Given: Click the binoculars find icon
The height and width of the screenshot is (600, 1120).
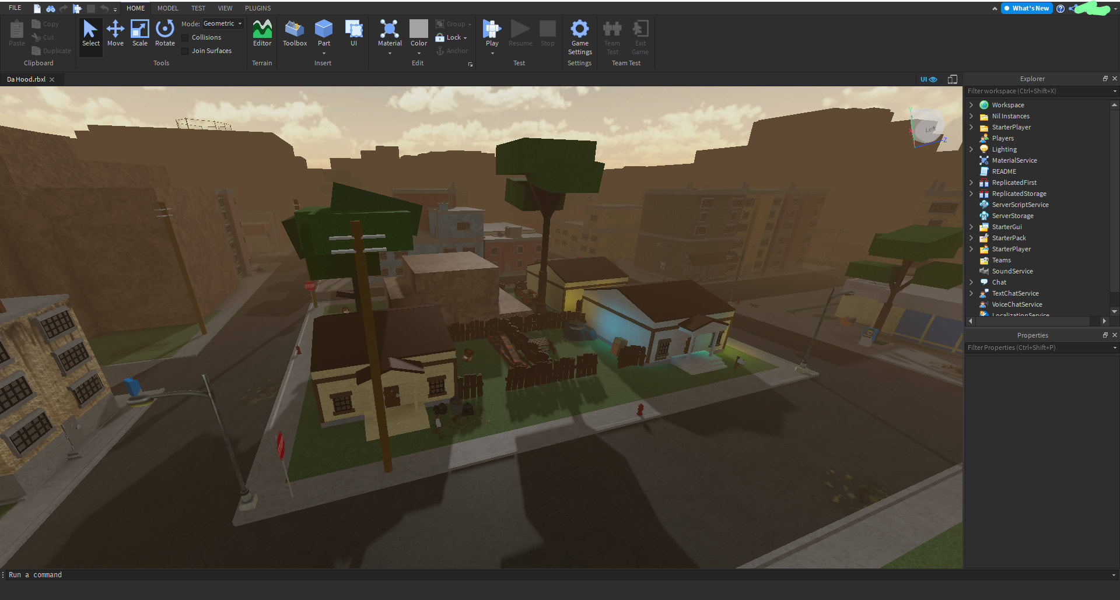Looking at the screenshot, I should pos(51,8).
